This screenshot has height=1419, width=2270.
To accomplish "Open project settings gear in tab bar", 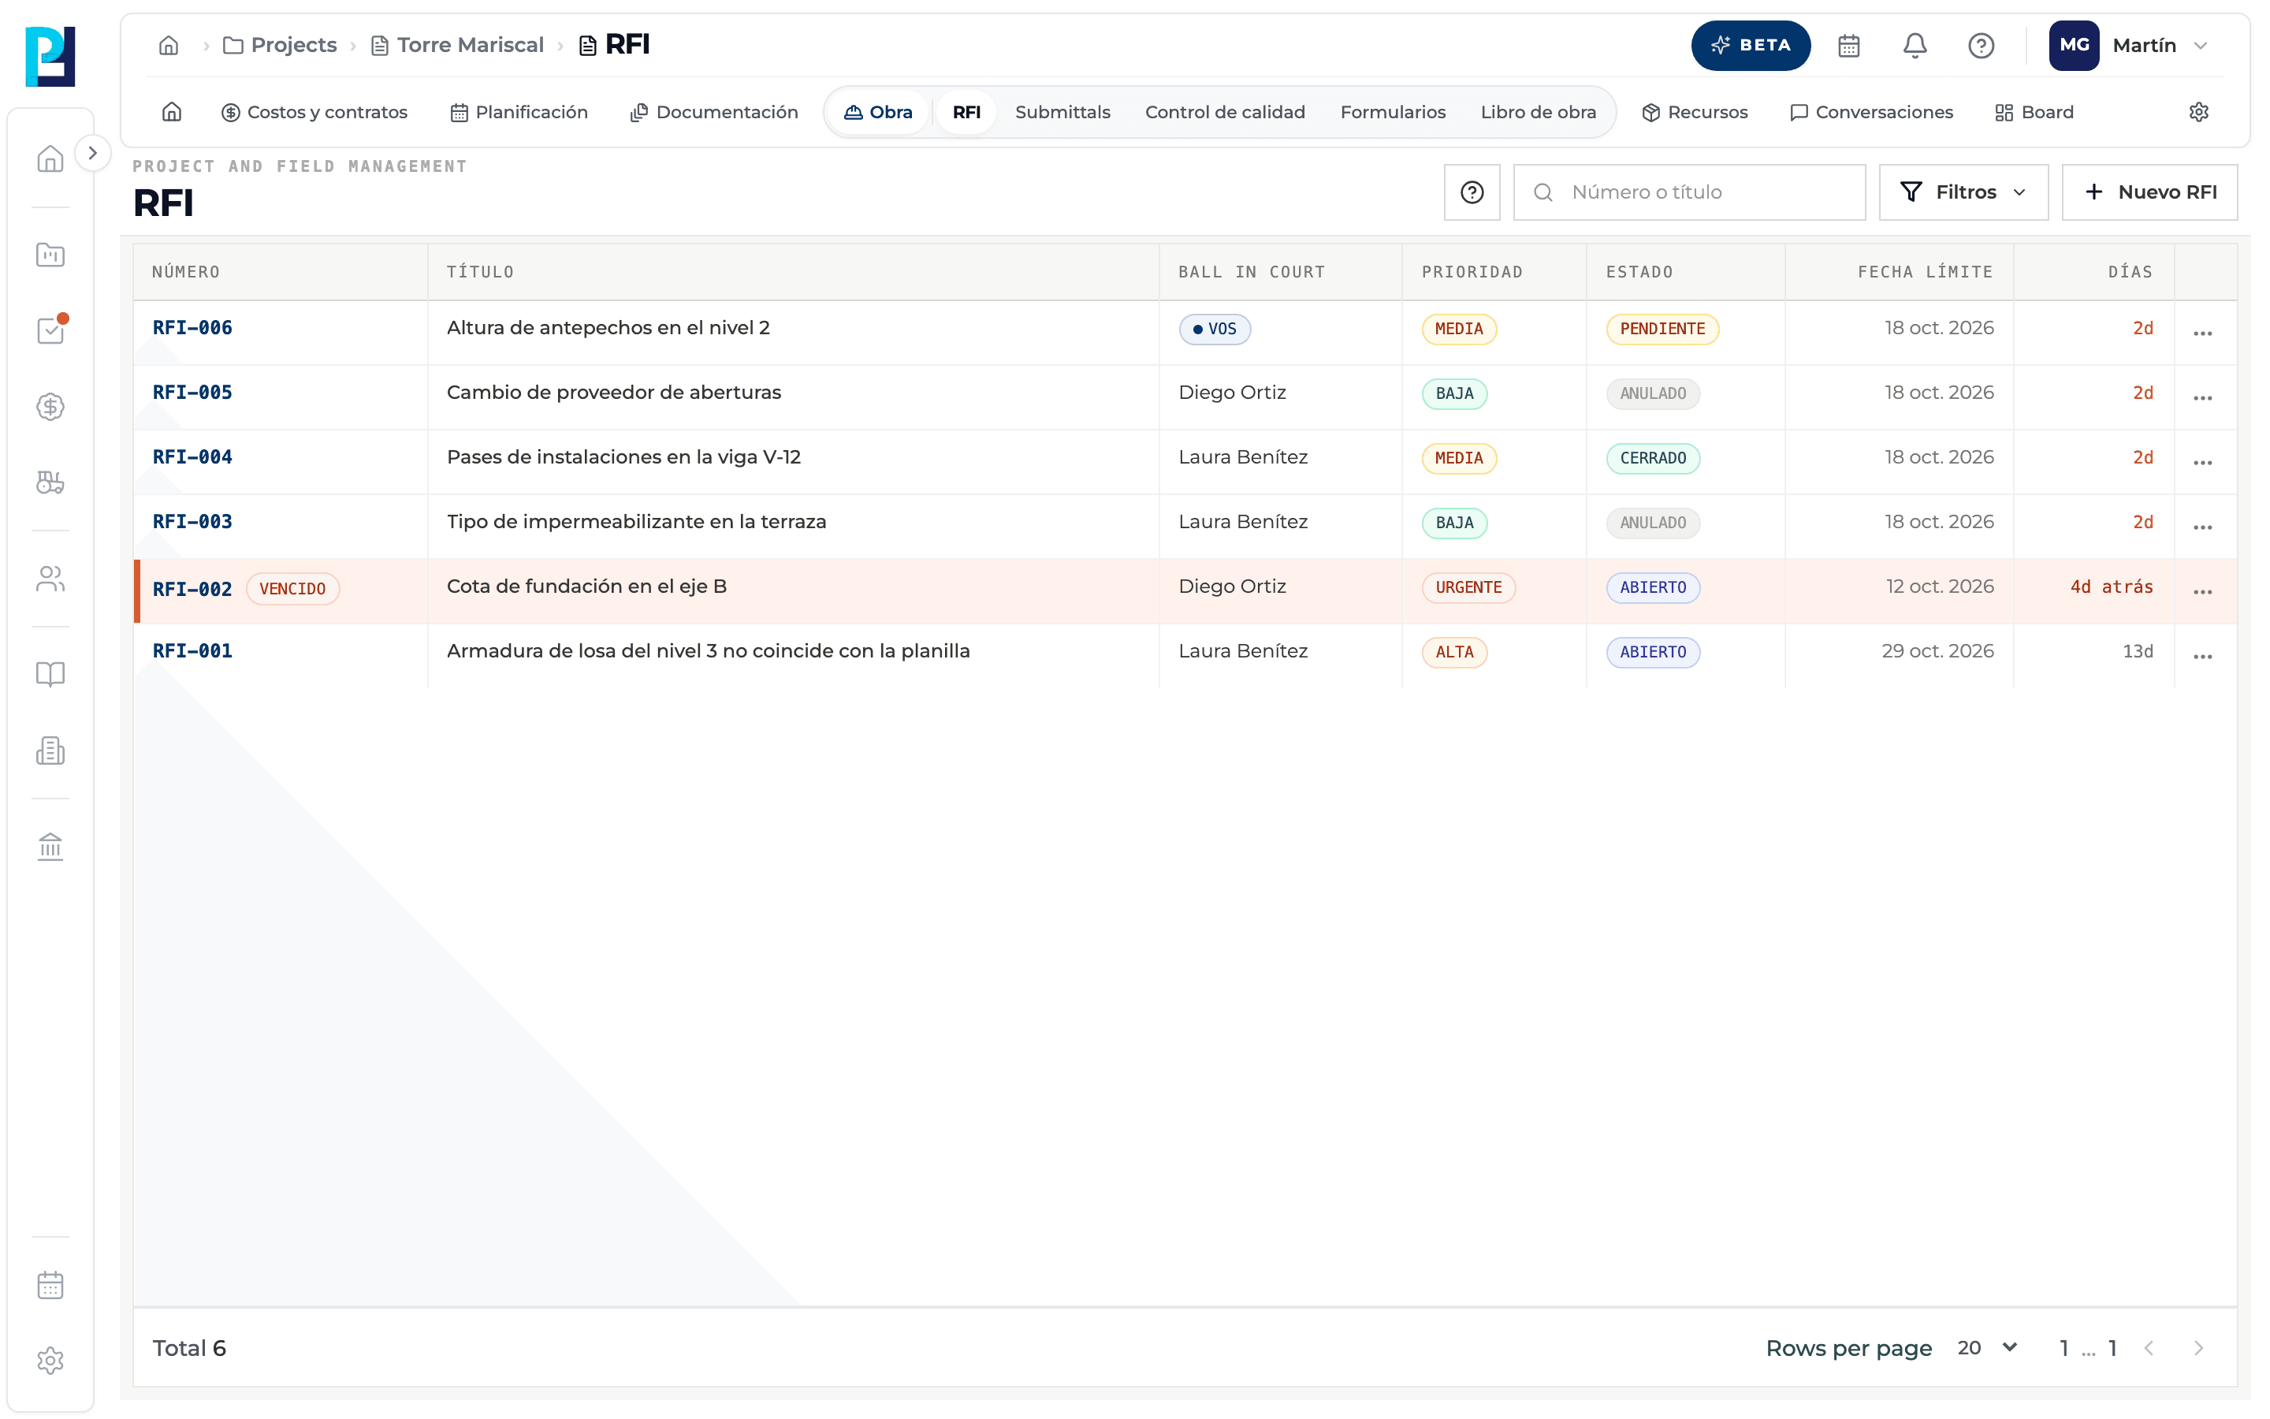I will click(2197, 113).
